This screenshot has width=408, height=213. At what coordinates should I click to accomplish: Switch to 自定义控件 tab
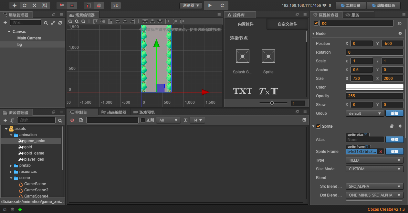coord(287,24)
